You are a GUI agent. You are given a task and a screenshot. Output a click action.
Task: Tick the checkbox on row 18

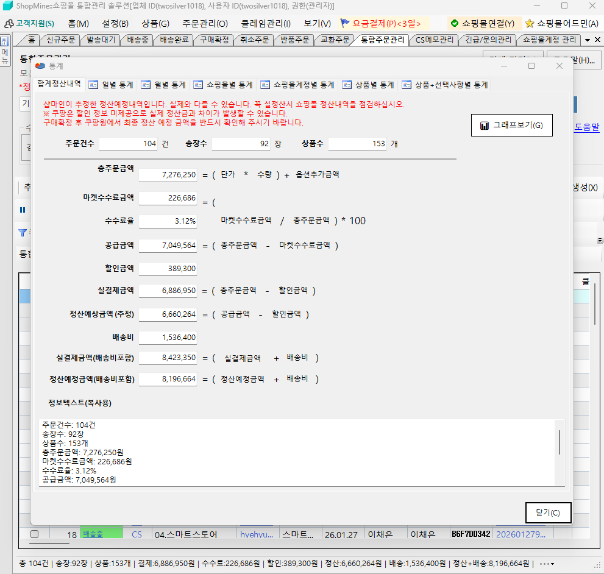tap(35, 534)
